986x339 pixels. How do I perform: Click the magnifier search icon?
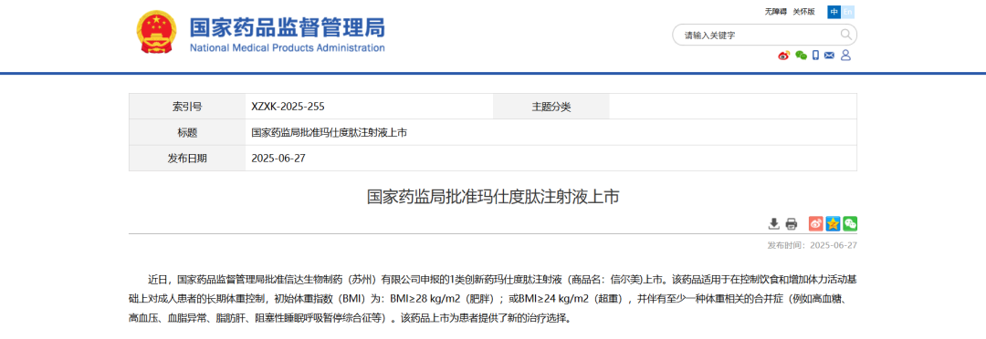[x=845, y=35]
